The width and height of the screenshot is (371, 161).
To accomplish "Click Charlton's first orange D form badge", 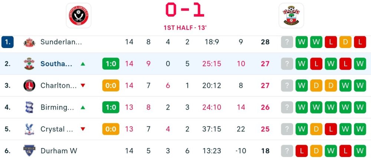I will click(x=316, y=86).
